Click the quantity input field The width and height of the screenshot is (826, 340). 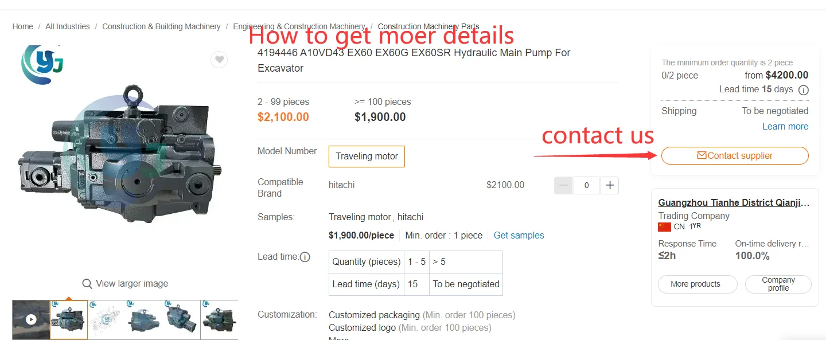coord(586,185)
